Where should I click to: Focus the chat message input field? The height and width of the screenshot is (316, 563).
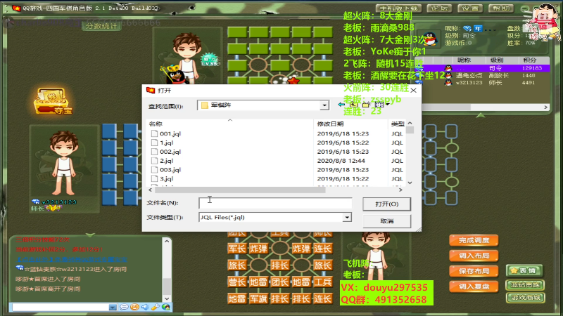coord(61,308)
